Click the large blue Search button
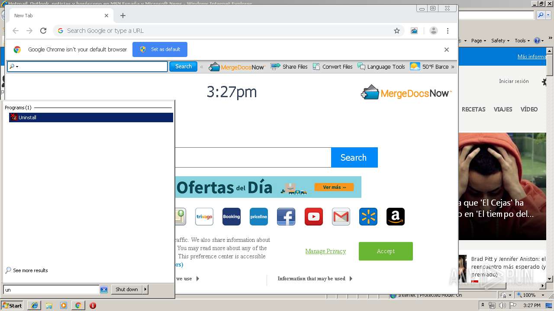 [x=354, y=158]
